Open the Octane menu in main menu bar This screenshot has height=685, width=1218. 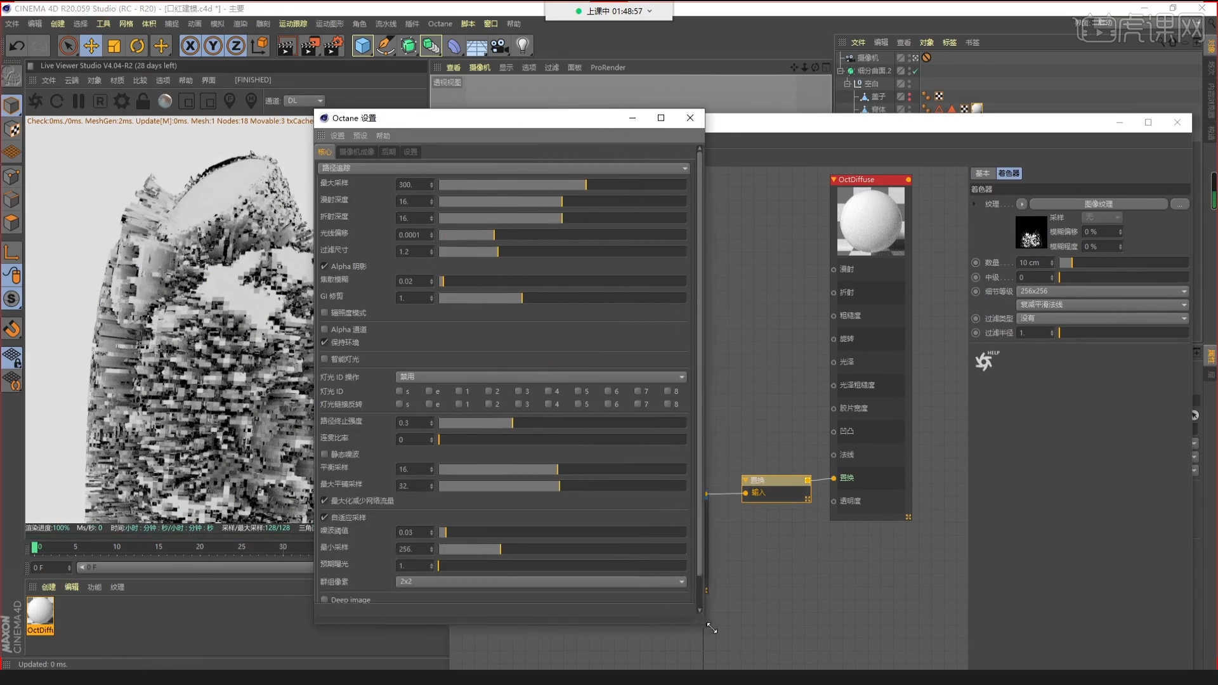[440, 24]
